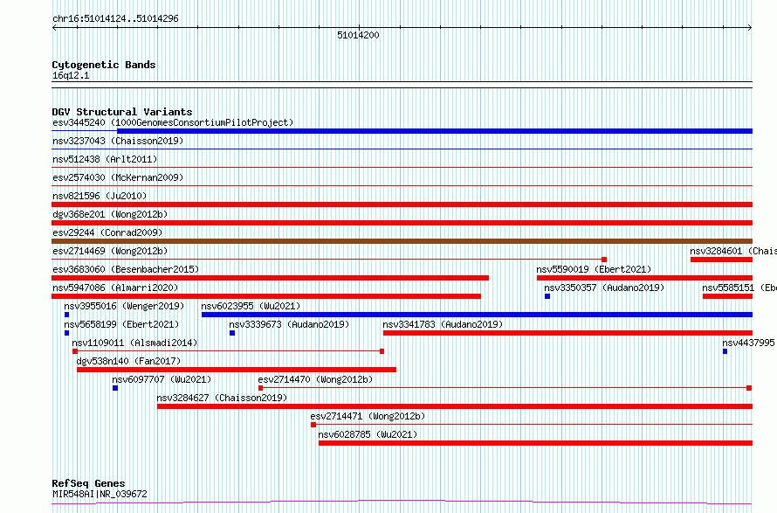Select the nsv3350357 (Audano2019) label
The width and height of the screenshot is (777, 513).
tap(604, 288)
